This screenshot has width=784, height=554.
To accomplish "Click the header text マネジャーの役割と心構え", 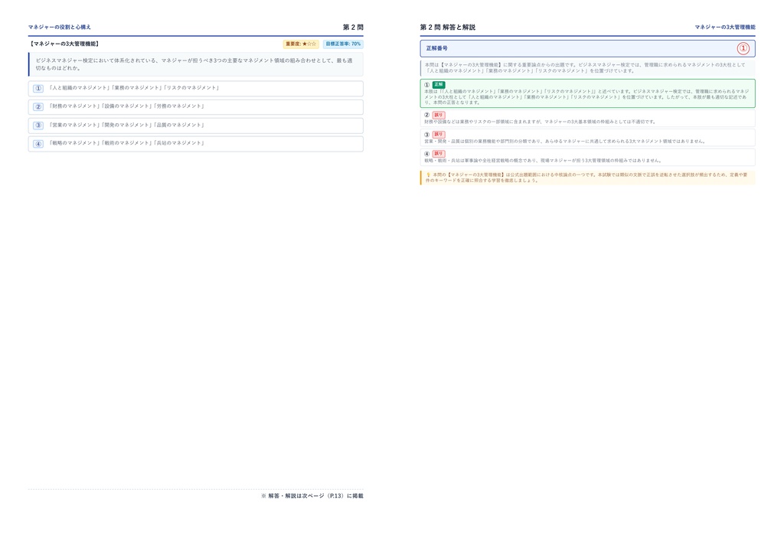I will click(60, 27).
